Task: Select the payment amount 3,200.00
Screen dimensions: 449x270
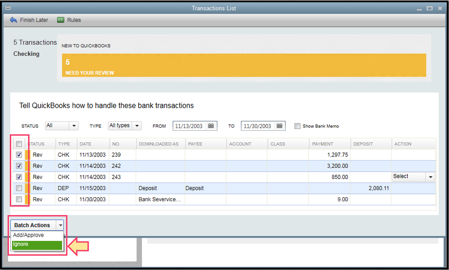Action: (x=338, y=166)
